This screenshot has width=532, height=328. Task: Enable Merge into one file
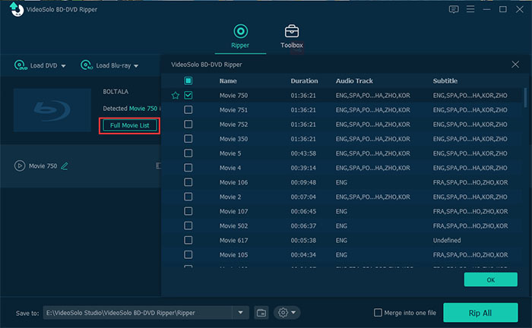coord(378,312)
